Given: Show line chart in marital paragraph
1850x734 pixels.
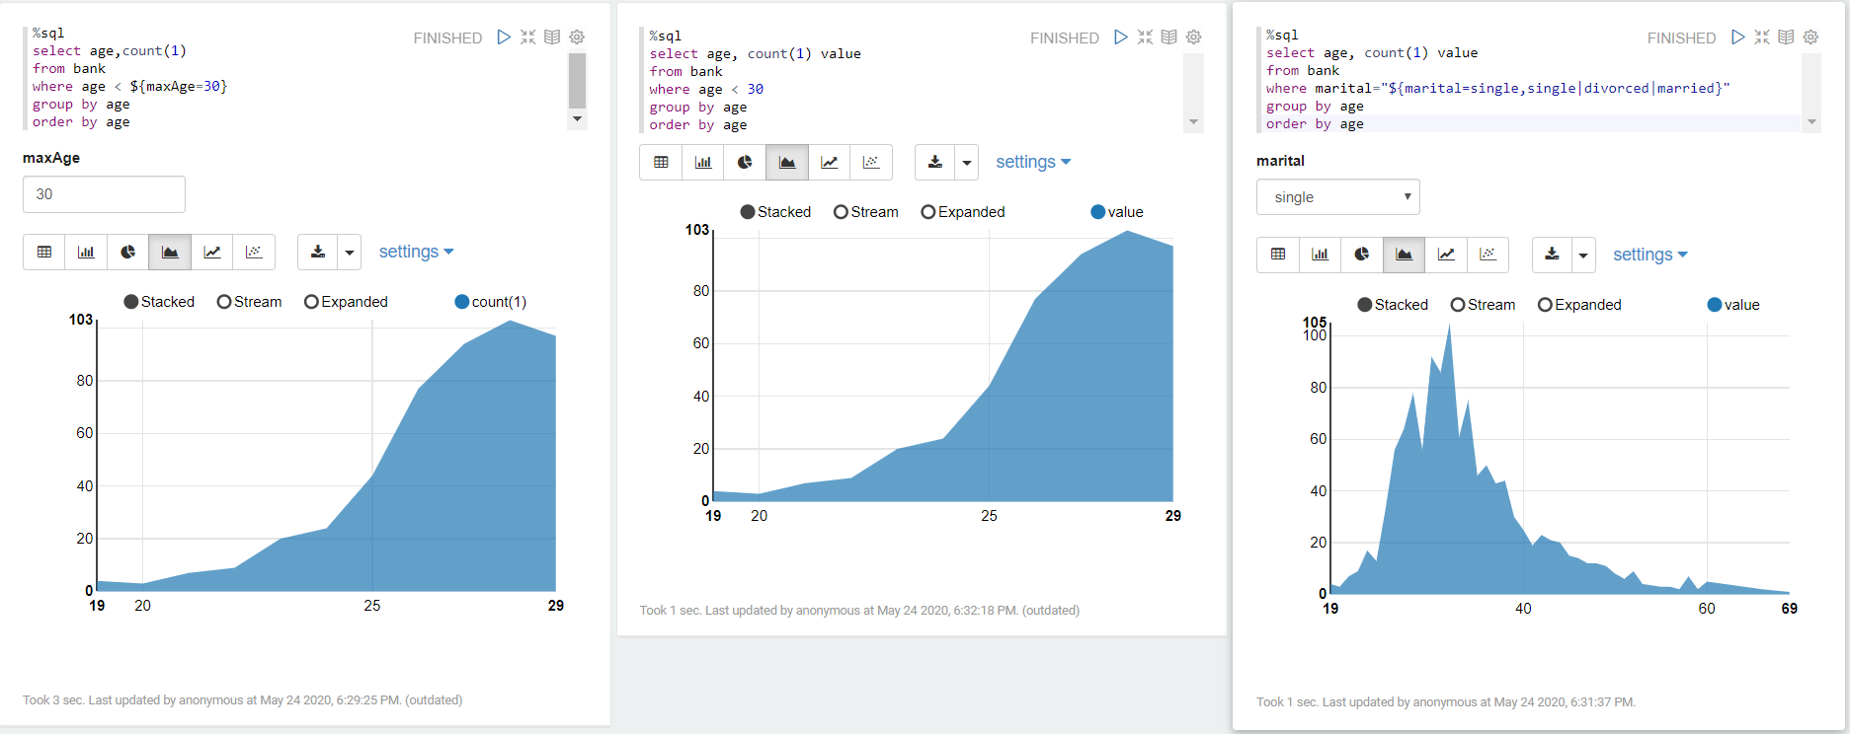Looking at the screenshot, I should click(x=1446, y=255).
